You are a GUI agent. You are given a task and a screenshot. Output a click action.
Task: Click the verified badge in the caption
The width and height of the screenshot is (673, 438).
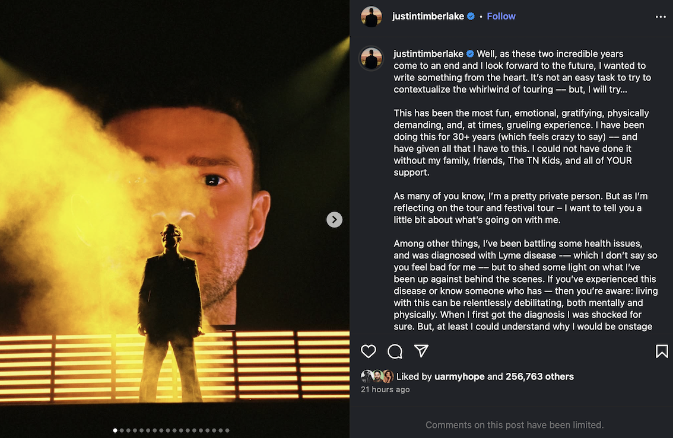(471, 54)
